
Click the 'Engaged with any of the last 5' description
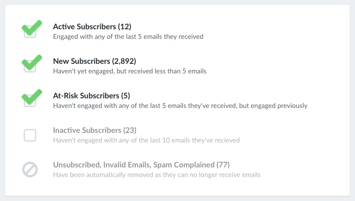pos(128,36)
